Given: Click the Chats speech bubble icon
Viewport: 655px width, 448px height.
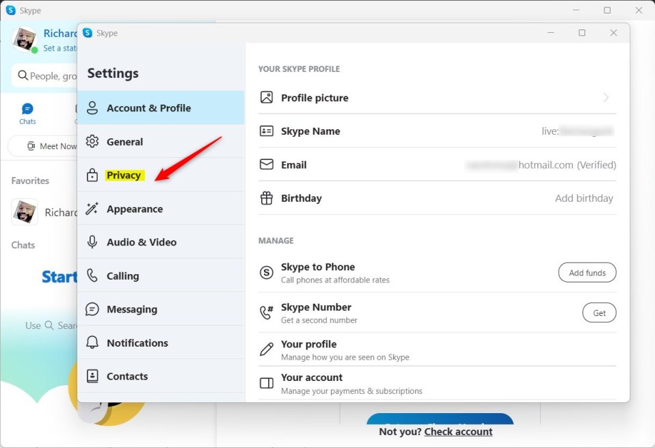Looking at the screenshot, I should [x=27, y=109].
